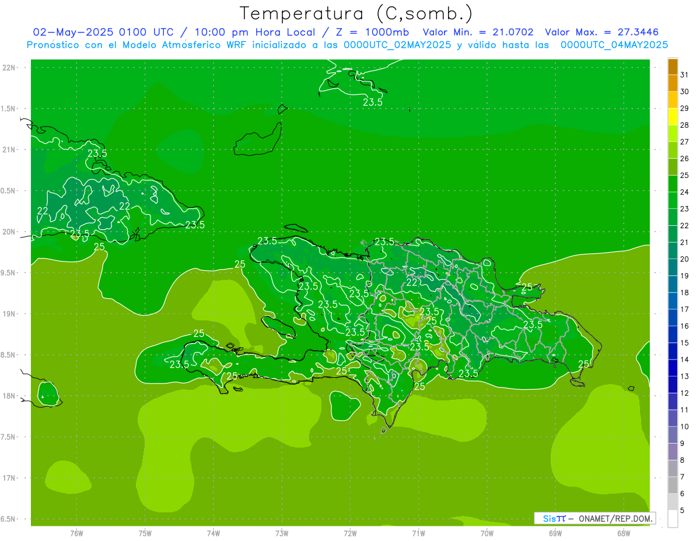Screen dimensions: 700x541
Task: Click the "ONAMET/REP.DOM." credit label
Action: pos(615,518)
